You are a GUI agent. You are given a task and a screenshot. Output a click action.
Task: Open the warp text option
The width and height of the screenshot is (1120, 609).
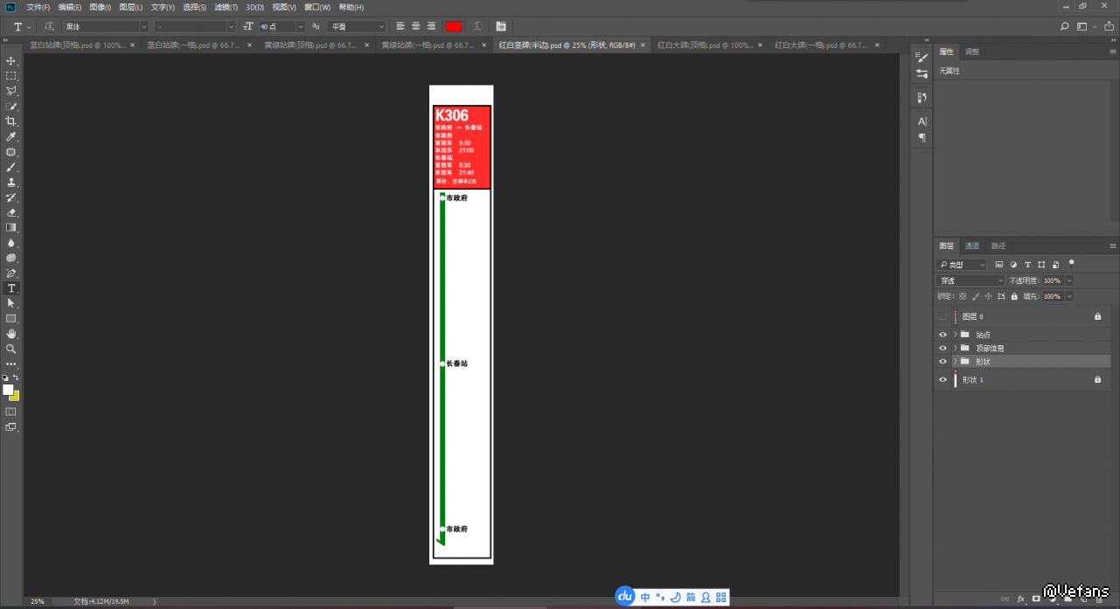point(477,27)
